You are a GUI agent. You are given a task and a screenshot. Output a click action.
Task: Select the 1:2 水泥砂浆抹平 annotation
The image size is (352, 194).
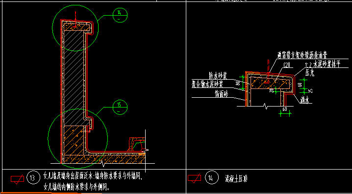click(x=323, y=65)
